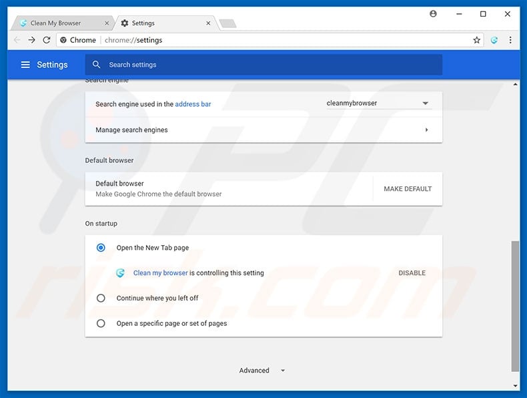The width and height of the screenshot is (527, 398).
Task: Click the Search settings input field
Action: [x=263, y=65]
